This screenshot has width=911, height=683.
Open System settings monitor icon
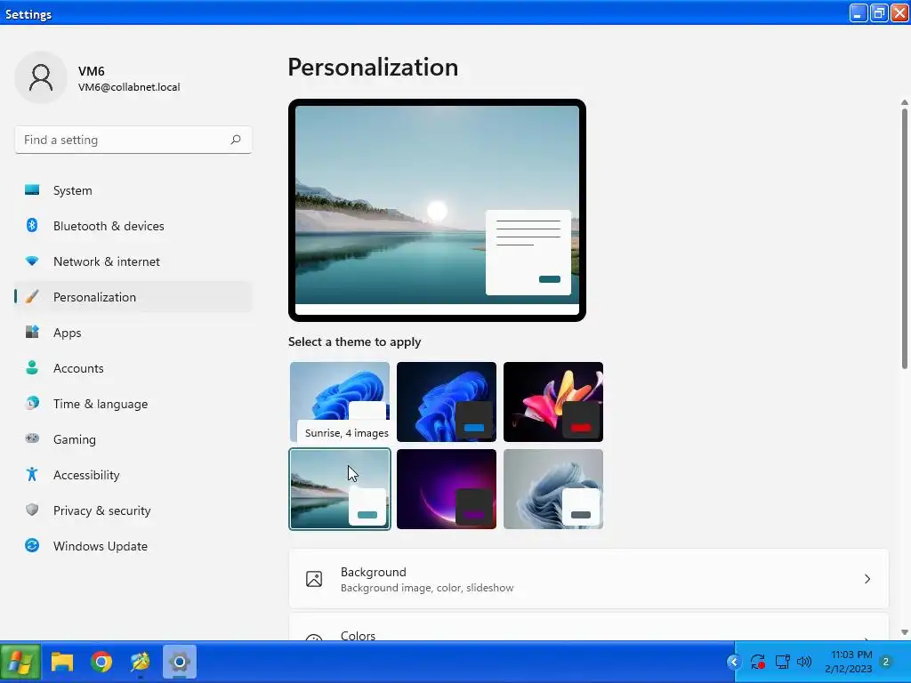[32, 190]
